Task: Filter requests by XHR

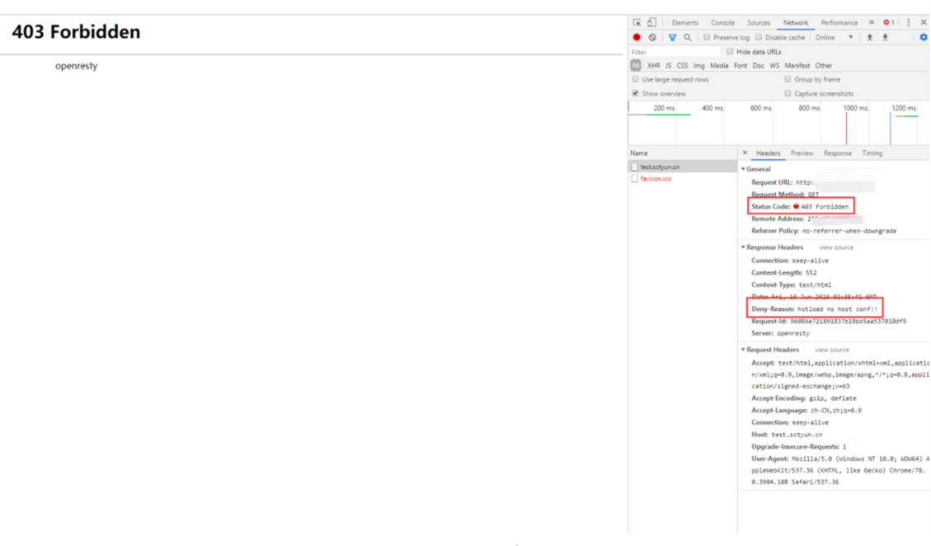Action: (x=653, y=65)
